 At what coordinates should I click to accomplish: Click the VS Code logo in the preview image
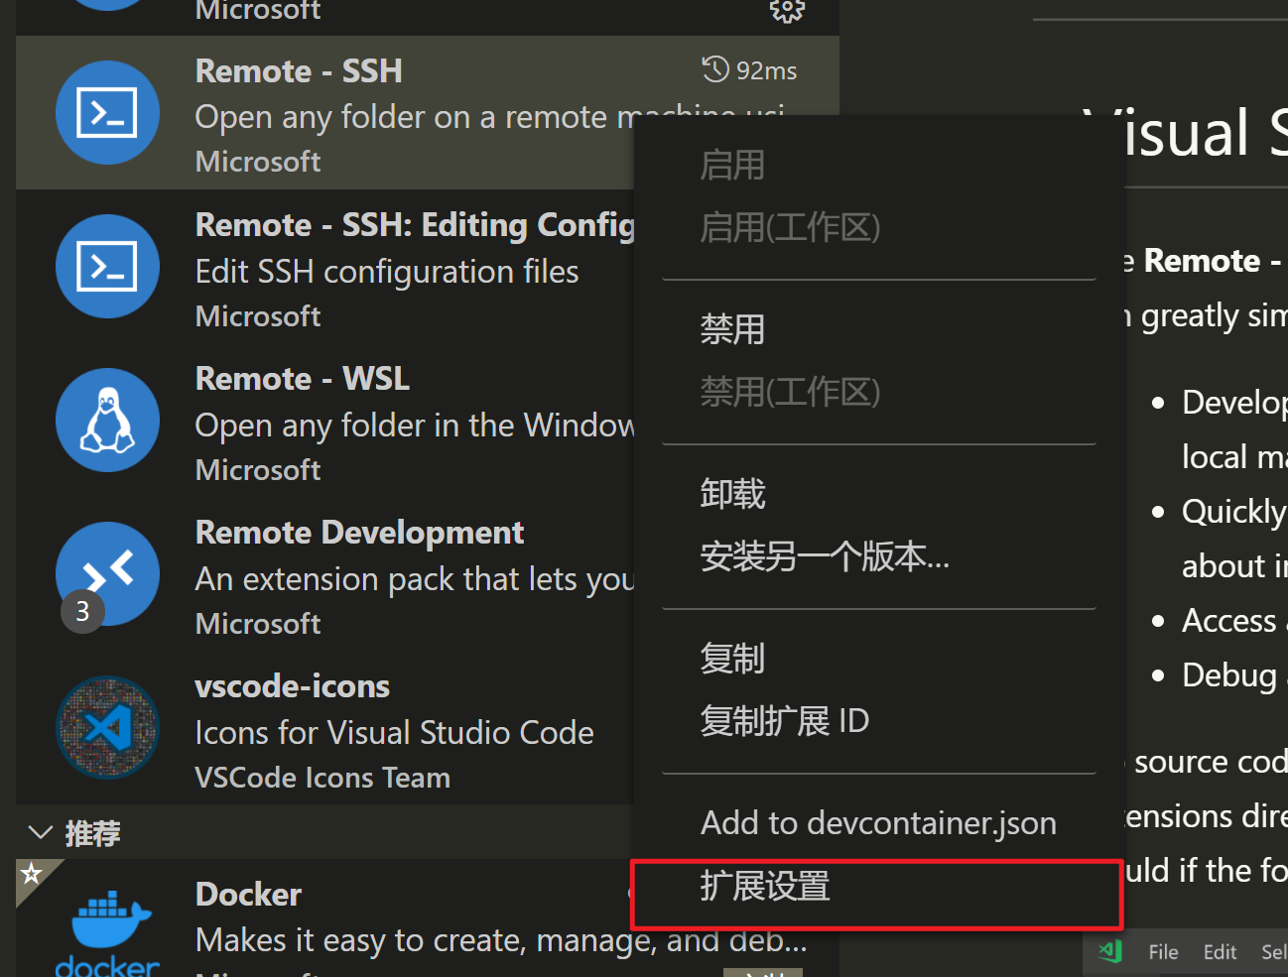click(1109, 951)
